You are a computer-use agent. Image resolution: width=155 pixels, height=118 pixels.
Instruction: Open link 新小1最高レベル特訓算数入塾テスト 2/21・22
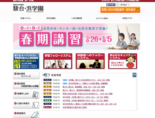[x=89, y=104]
